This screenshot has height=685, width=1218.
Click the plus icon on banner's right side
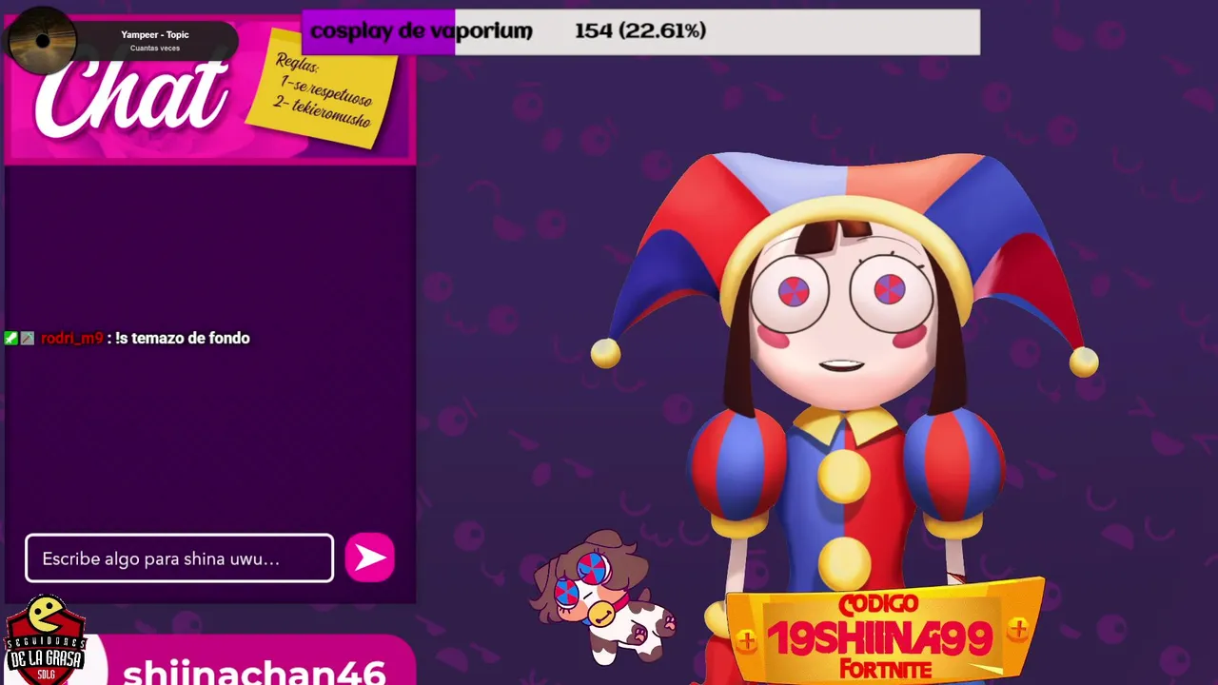(1018, 629)
